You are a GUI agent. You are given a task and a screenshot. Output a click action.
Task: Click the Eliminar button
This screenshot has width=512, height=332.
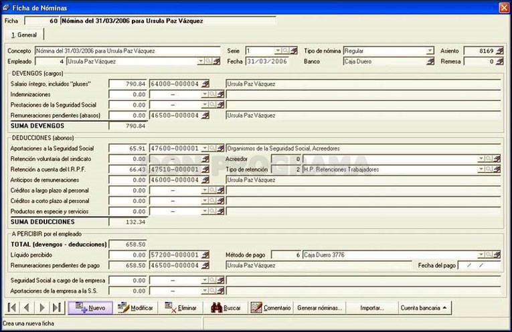(x=181, y=308)
